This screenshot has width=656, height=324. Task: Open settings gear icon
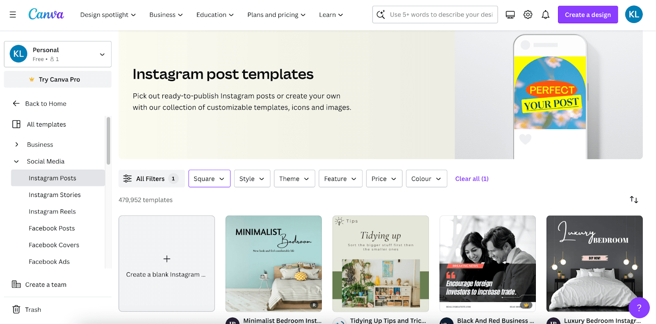coord(528,15)
